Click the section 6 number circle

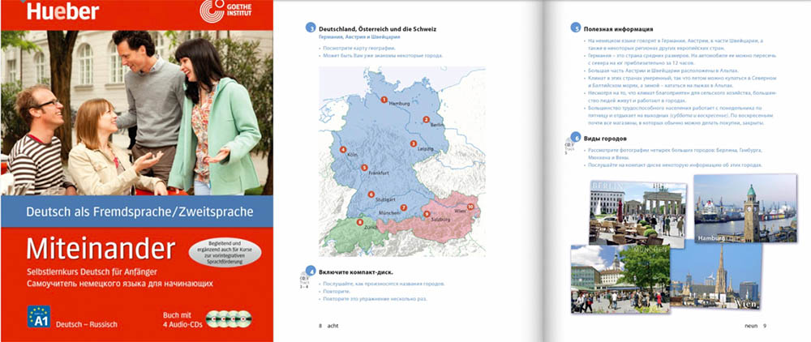click(x=575, y=138)
